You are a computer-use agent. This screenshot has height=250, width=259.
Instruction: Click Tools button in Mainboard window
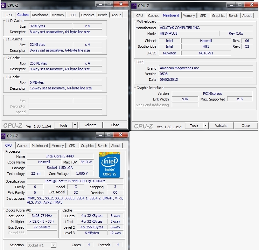coord(194,126)
